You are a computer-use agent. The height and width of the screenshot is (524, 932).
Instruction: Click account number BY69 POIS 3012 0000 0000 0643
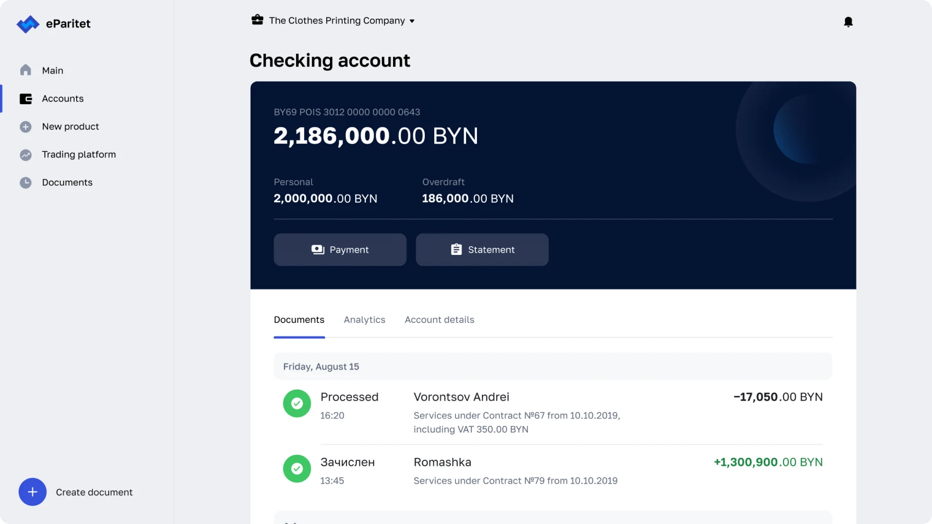coord(347,112)
